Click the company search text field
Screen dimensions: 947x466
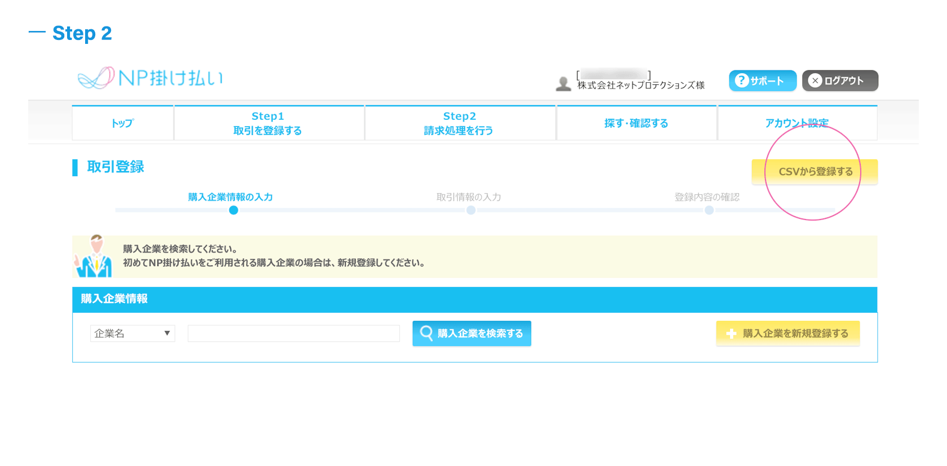point(294,333)
